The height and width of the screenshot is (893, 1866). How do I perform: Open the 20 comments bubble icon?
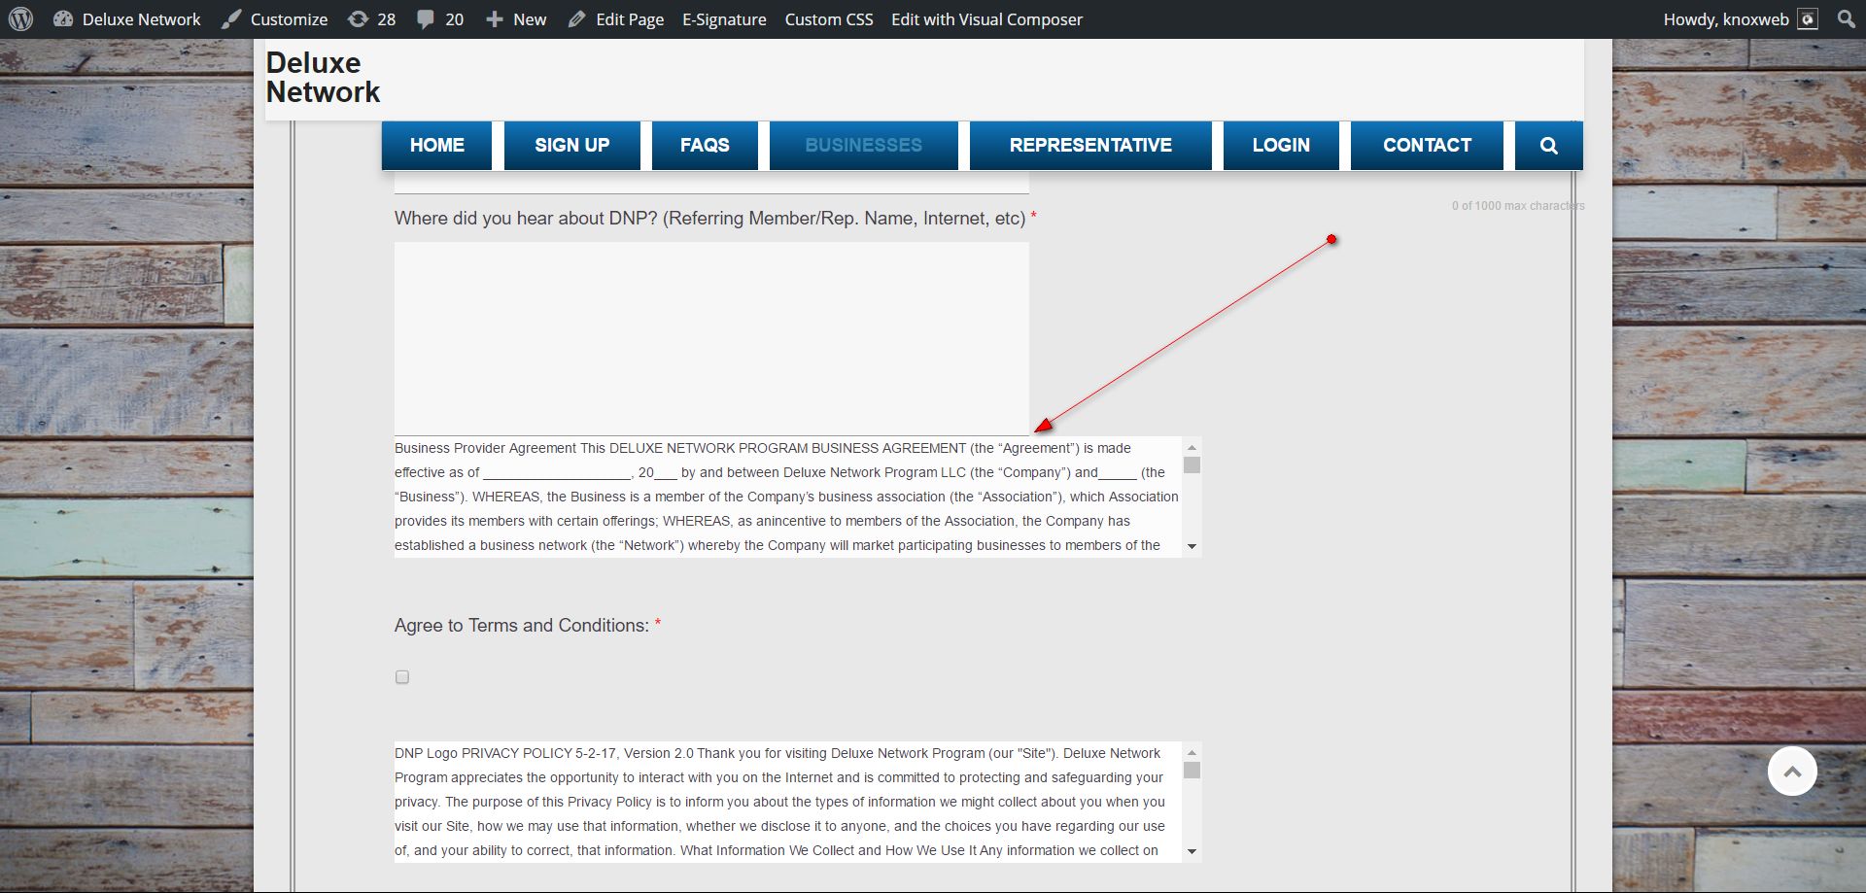pyautogui.click(x=426, y=19)
